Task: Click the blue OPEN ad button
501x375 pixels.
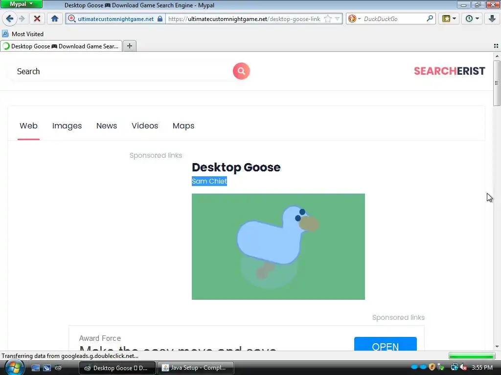Action: click(386, 344)
